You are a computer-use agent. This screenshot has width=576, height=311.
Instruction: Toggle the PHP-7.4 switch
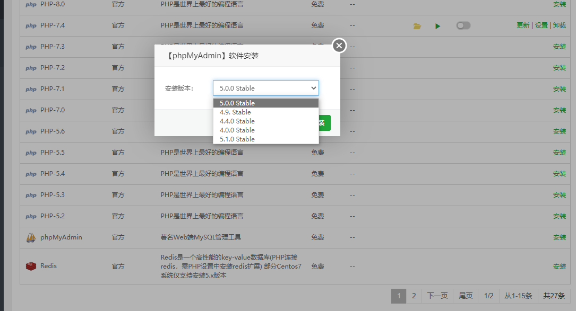tap(463, 25)
